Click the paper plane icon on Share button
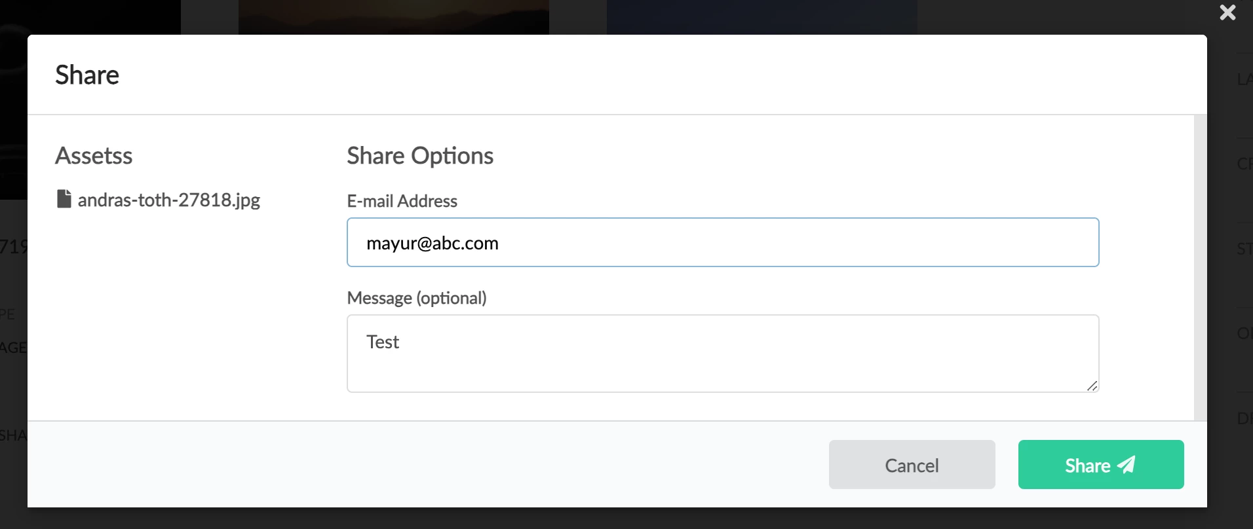The width and height of the screenshot is (1253, 529). [x=1127, y=464]
